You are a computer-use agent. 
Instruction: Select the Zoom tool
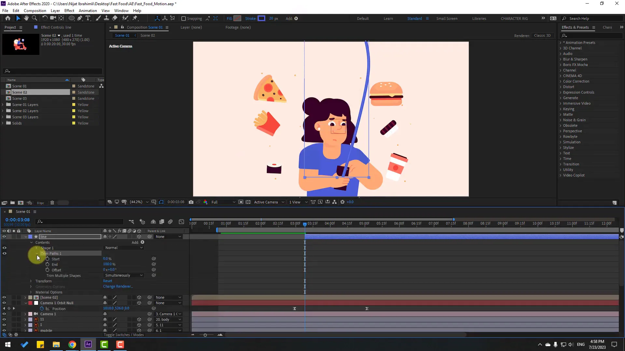(x=35, y=19)
